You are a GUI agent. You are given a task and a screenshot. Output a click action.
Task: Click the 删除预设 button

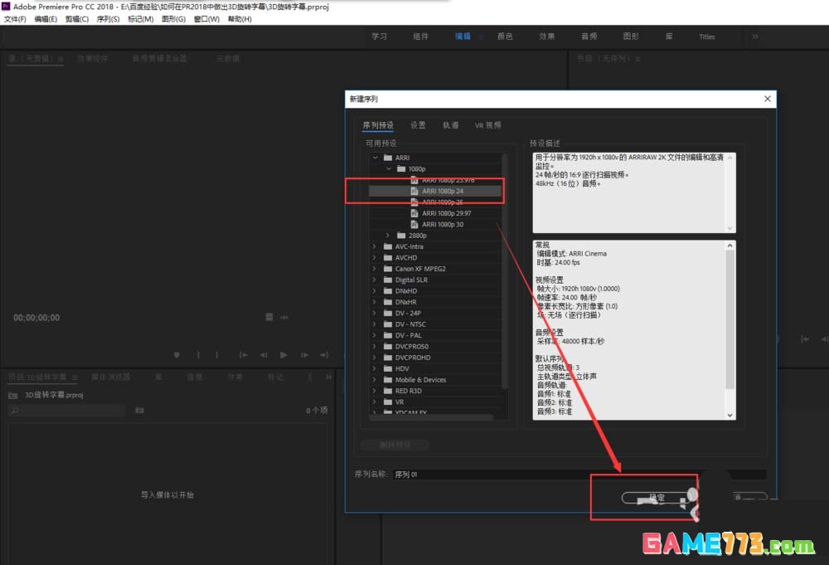pos(395,445)
